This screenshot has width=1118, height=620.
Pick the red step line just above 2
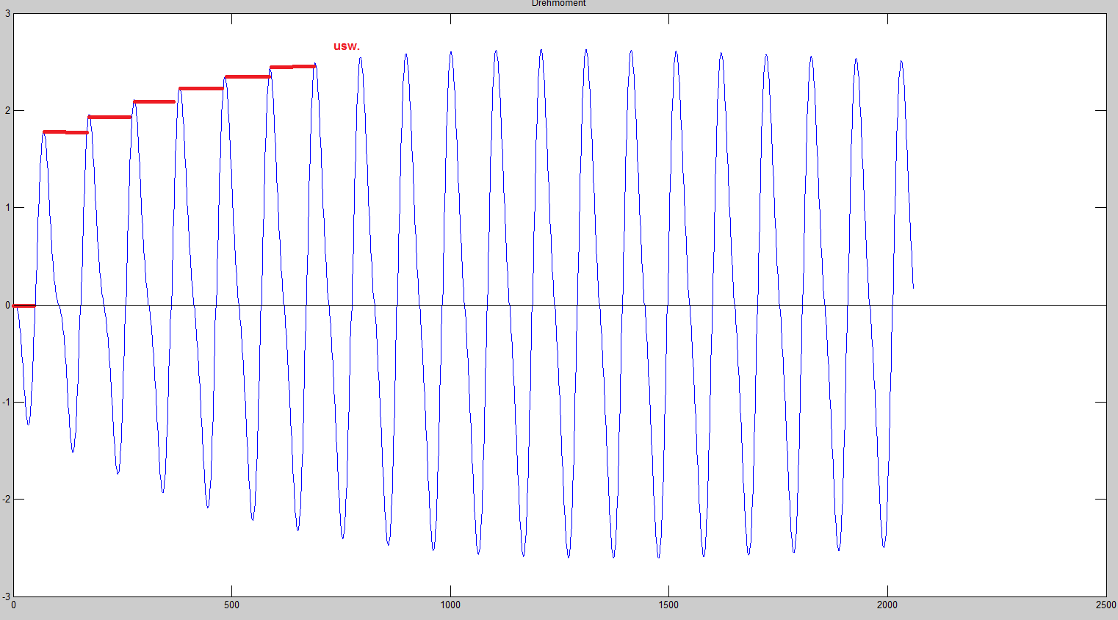pyautogui.click(x=154, y=101)
